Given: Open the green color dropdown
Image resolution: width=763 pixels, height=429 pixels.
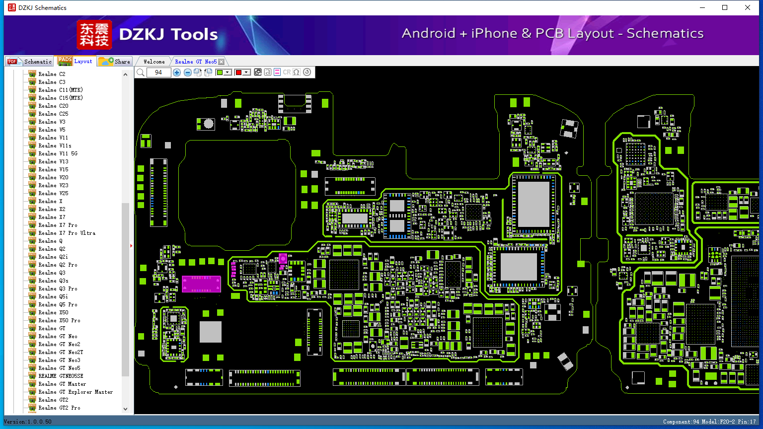Looking at the screenshot, I should tap(224, 72).
